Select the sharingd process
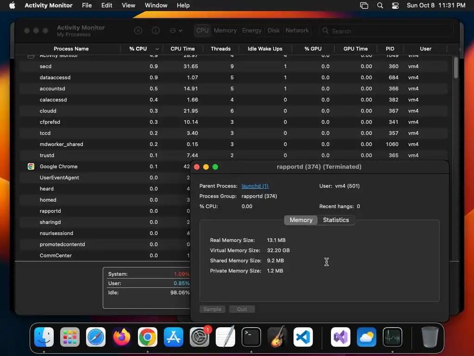474x356 pixels. point(105,222)
